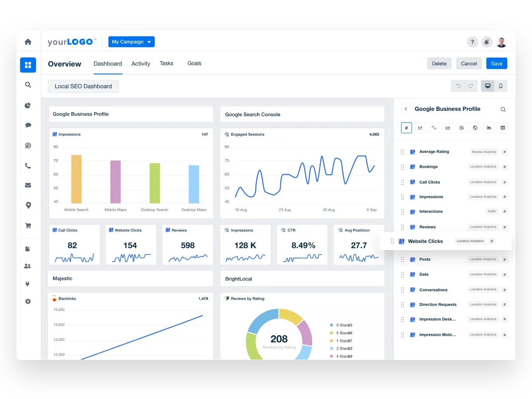Viewport: 532px width, 399px height.
Task: Open the home icon in sidebar
Action: 28,42
